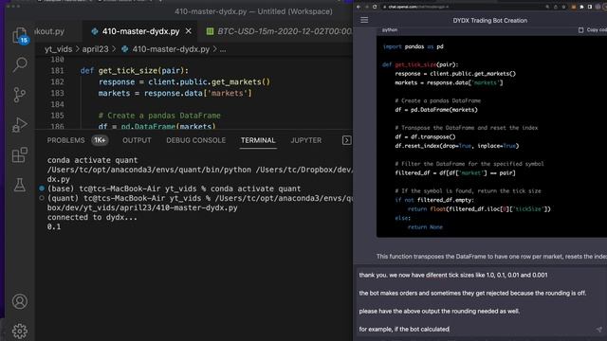This screenshot has width=607, height=341.
Task: Click the 1K+ problems count badge
Action: click(x=100, y=140)
